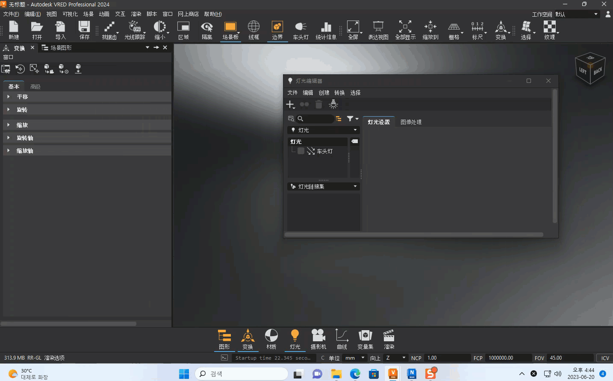Click the 区域 region render icon
Viewport: 613px width, 381px height.
(x=183, y=30)
